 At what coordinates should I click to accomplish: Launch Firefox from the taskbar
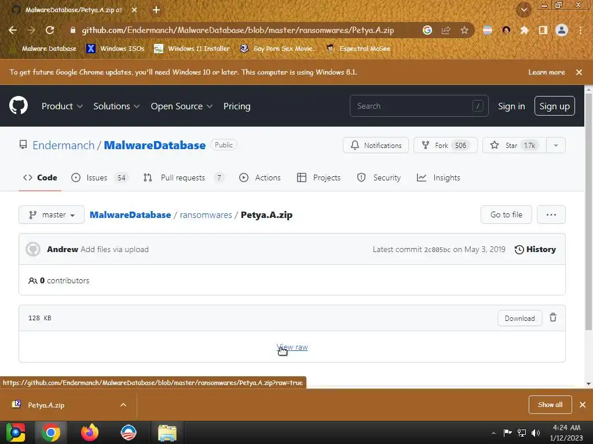click(x=90, y=432)
